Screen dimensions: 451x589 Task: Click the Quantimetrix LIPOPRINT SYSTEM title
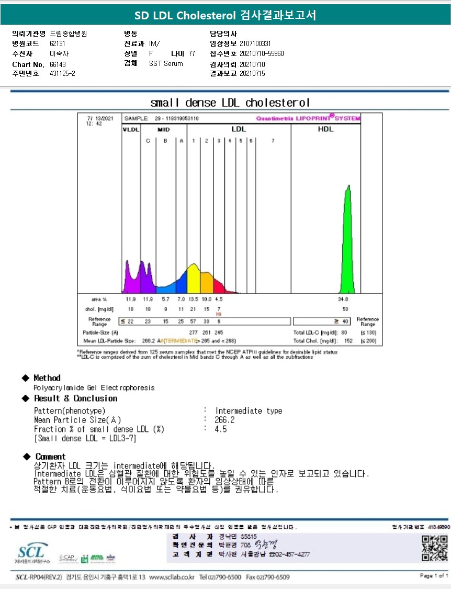308,118
